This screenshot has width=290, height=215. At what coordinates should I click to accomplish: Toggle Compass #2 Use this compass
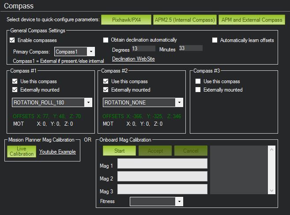[x=106, y=81]
